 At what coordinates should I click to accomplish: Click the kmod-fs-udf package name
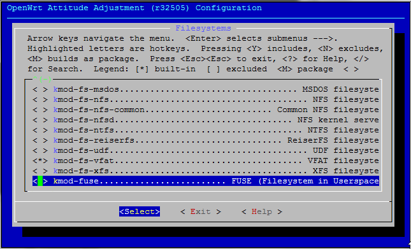point(81,151)
